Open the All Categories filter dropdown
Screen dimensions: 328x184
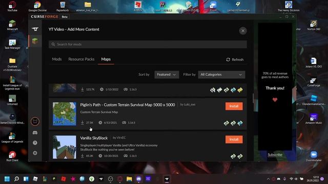point(221,75)
